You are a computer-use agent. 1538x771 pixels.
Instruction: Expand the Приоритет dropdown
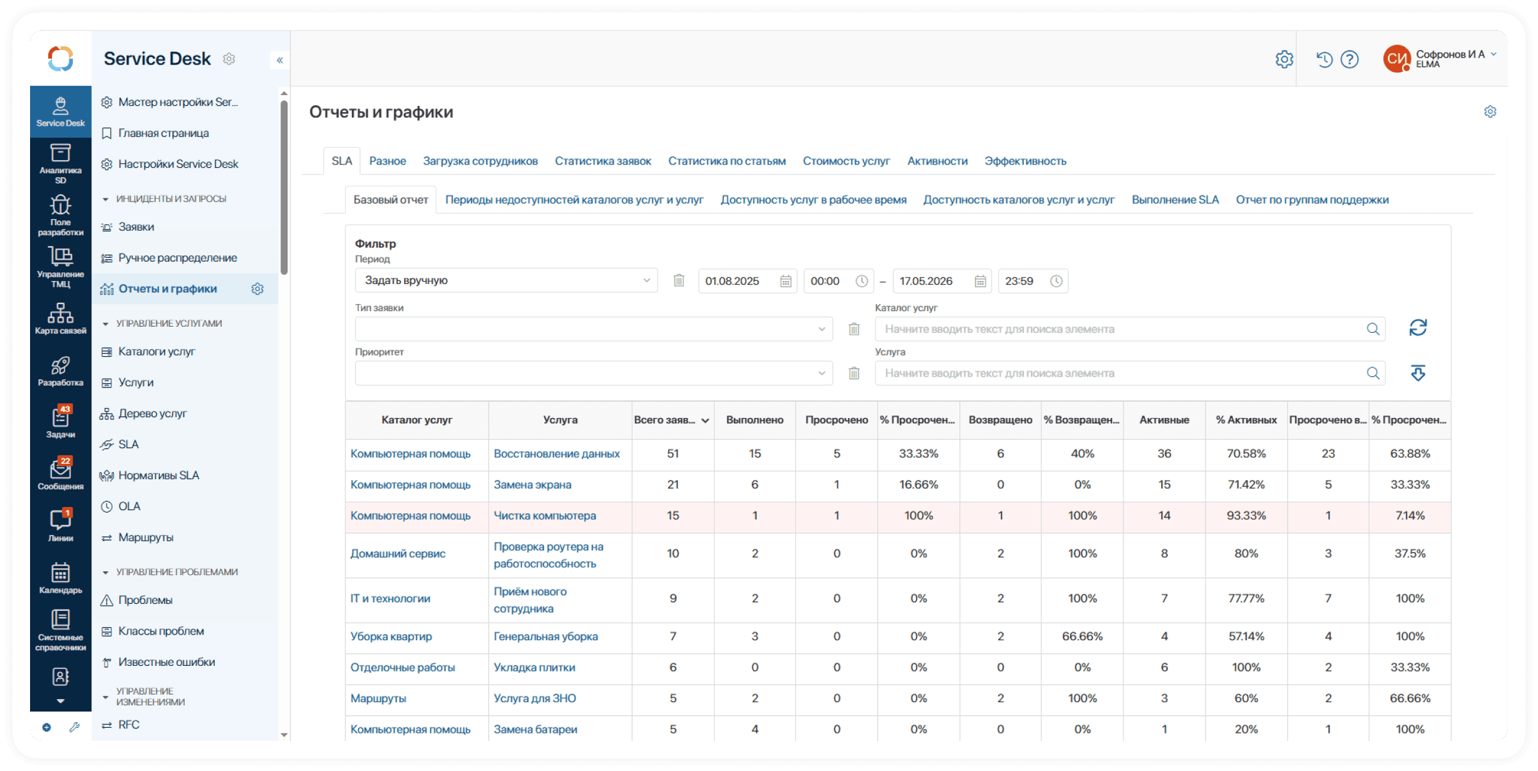pyautogui.click(x=594, y=373)
